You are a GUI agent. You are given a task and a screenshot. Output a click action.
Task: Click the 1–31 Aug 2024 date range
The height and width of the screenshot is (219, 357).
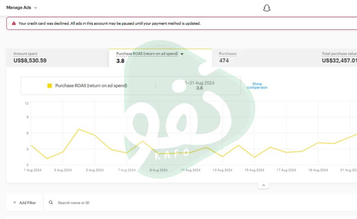click(199, 83)
